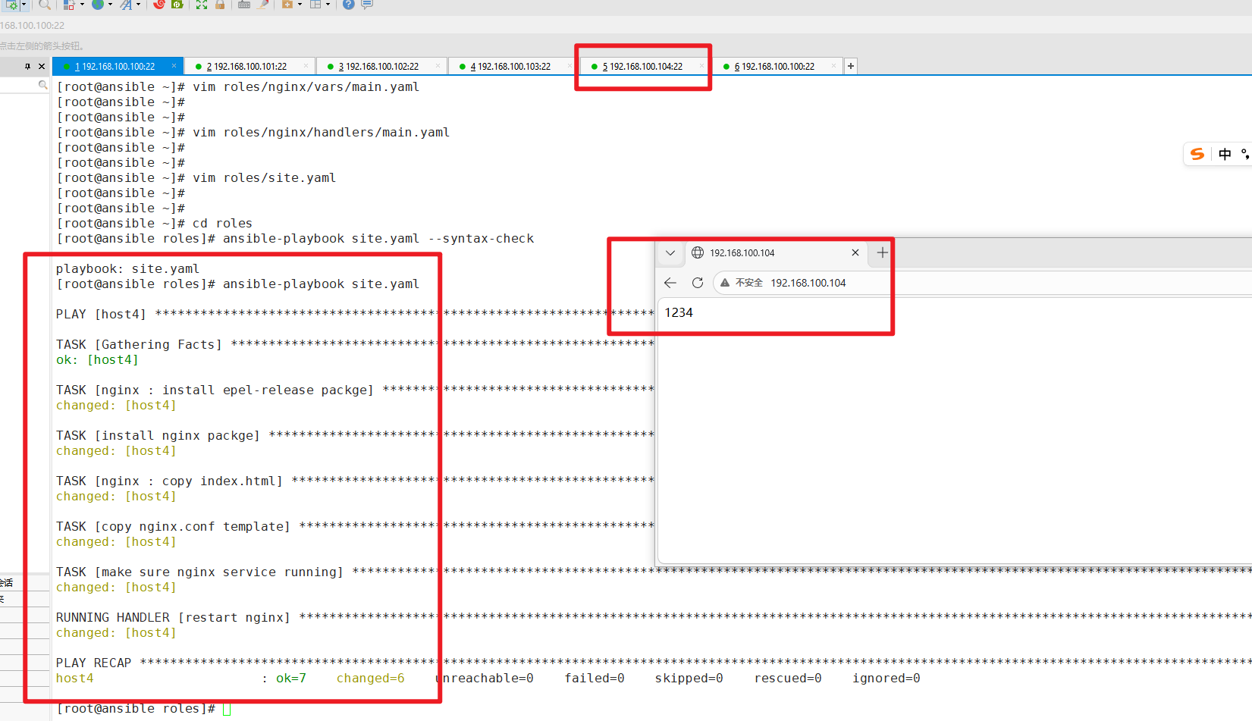Screen dimensions: 1252x721
Task: Expand the layout panel dropdown arrow
Action: point(328,5)
